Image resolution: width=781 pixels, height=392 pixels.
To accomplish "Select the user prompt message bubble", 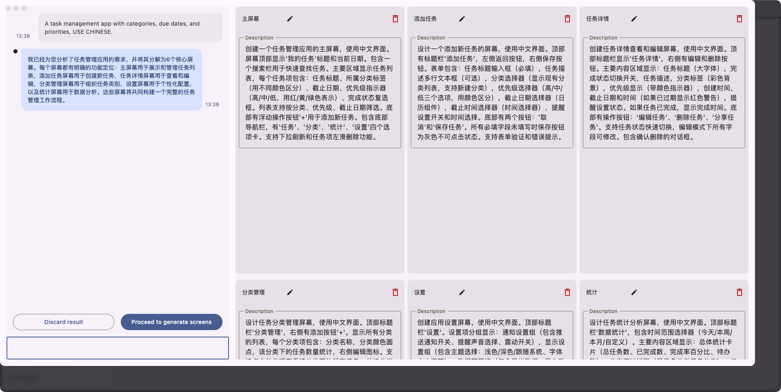I will pyautogui.click(x=130, y=28).
